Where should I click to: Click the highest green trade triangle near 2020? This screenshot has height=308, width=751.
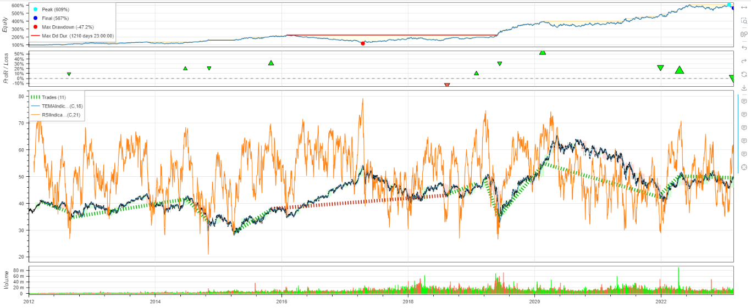(x=543, y=53)
